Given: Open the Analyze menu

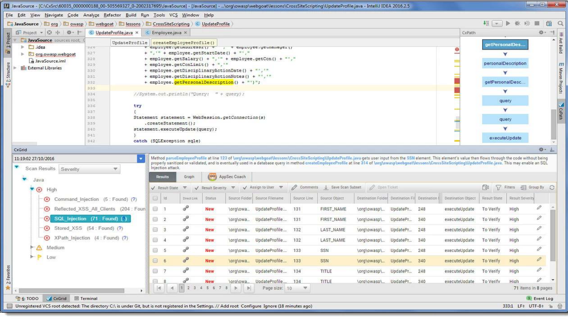Looking at the screenshot, I should 91,15.
